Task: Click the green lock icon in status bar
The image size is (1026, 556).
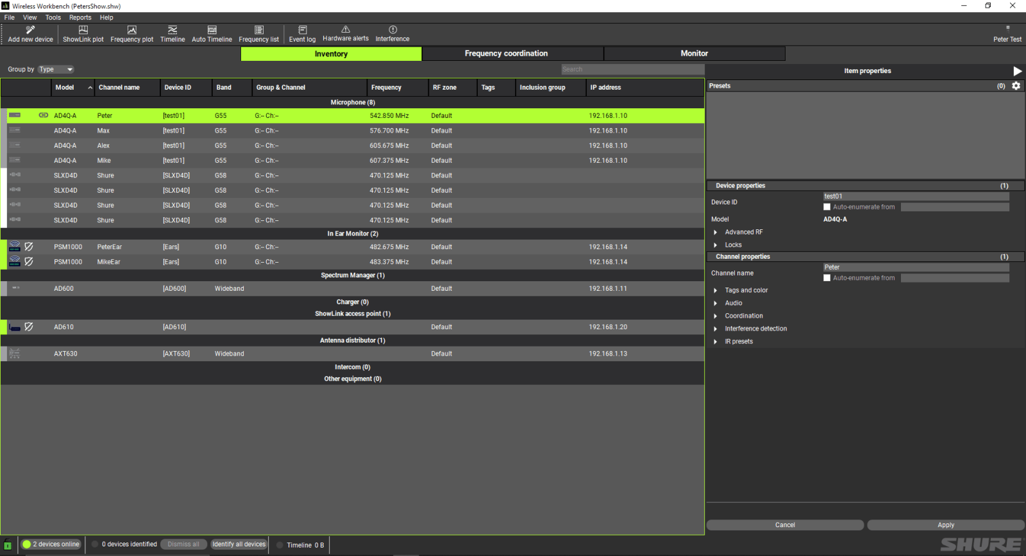Action: click(x=8, y=545)
